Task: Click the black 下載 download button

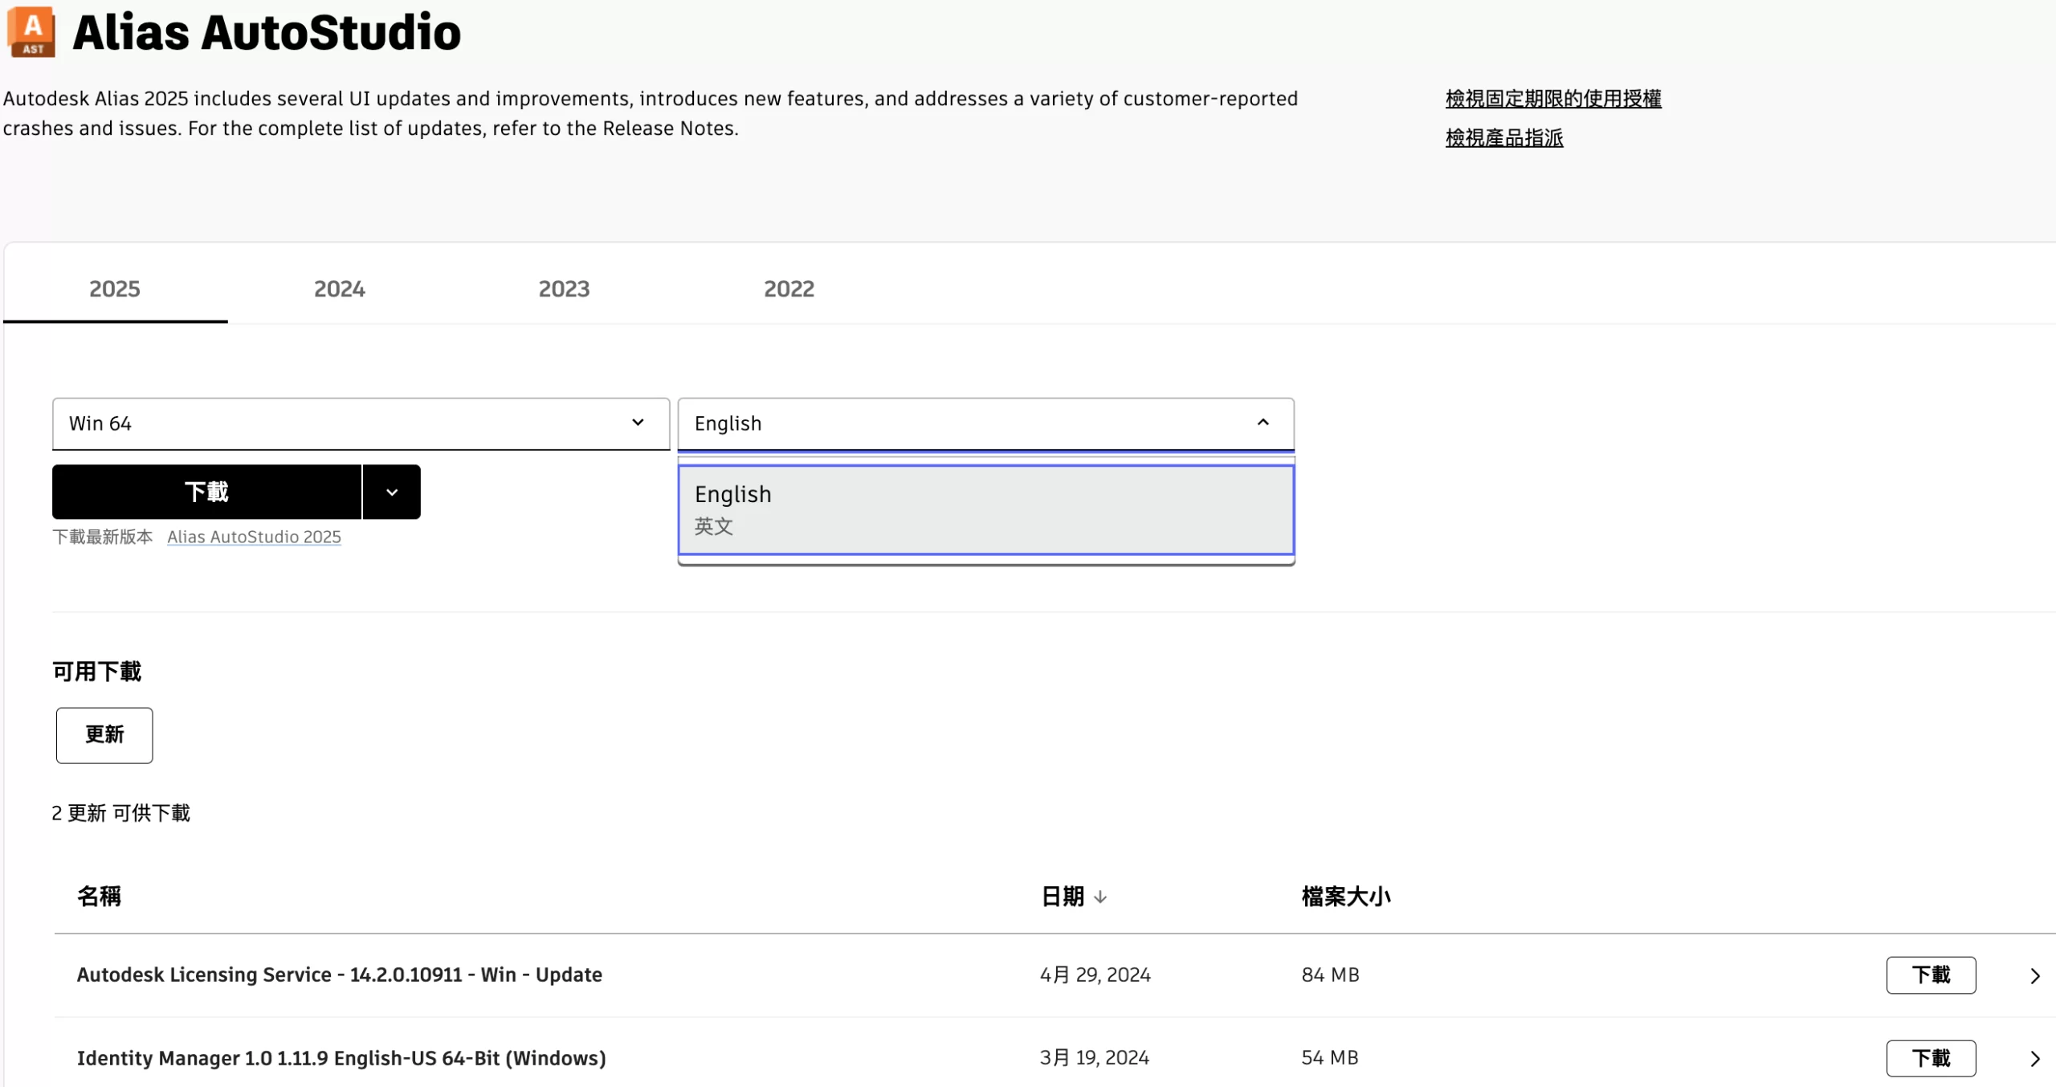Action: 206,492
